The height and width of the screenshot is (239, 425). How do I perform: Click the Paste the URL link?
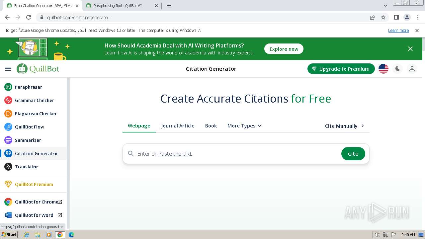(175, 154)
